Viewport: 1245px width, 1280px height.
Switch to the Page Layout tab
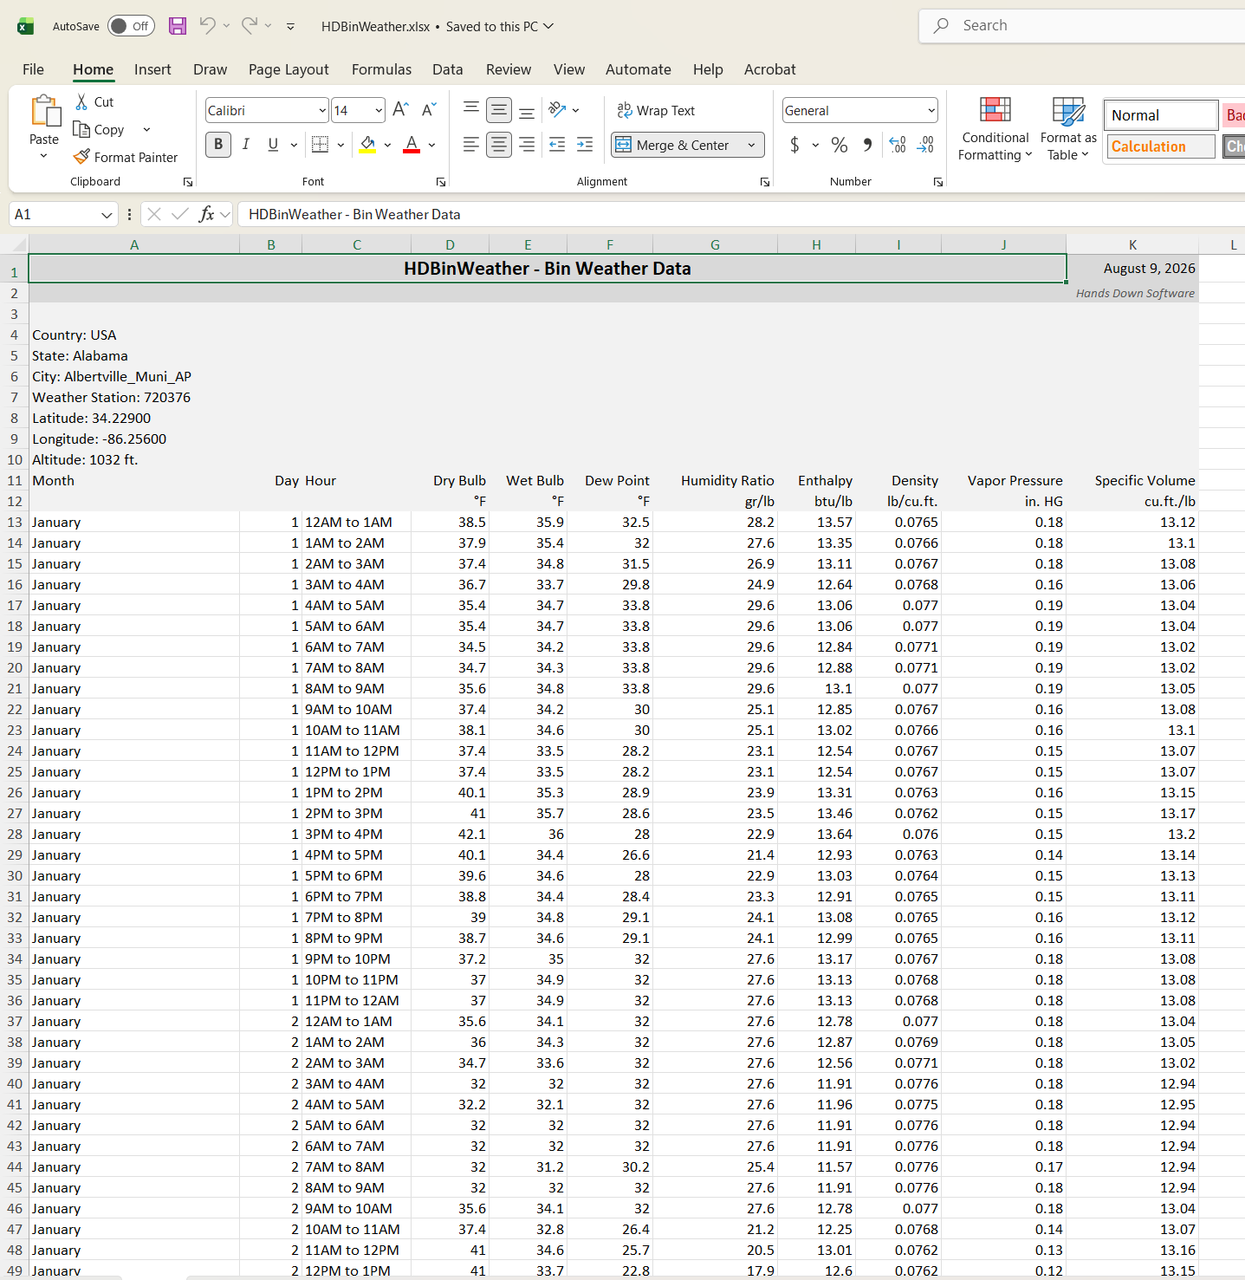[x=289, y=69]
